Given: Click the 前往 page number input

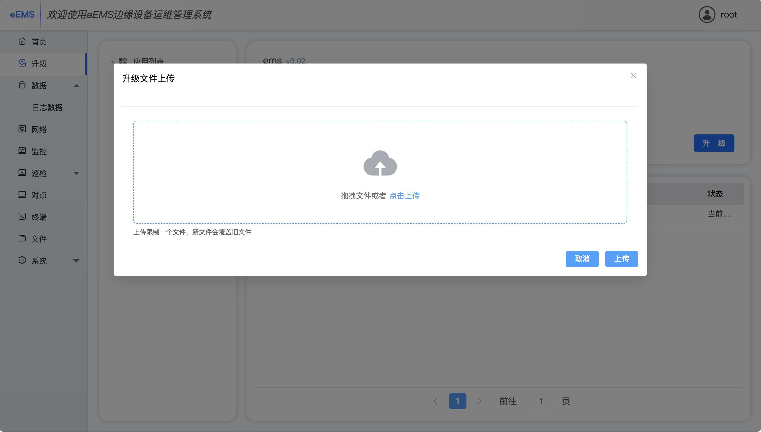Looking at the screenshot, I should (541, 401).
